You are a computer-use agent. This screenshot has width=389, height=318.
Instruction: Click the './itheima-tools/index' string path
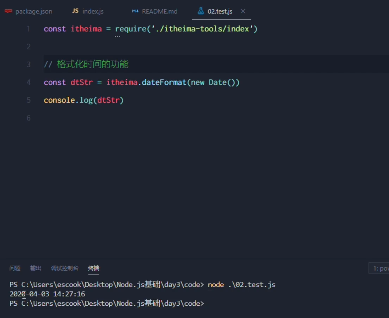202,29
